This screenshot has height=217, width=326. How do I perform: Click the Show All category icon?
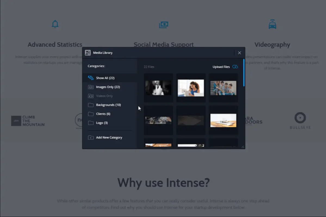(x=91, y=78)
